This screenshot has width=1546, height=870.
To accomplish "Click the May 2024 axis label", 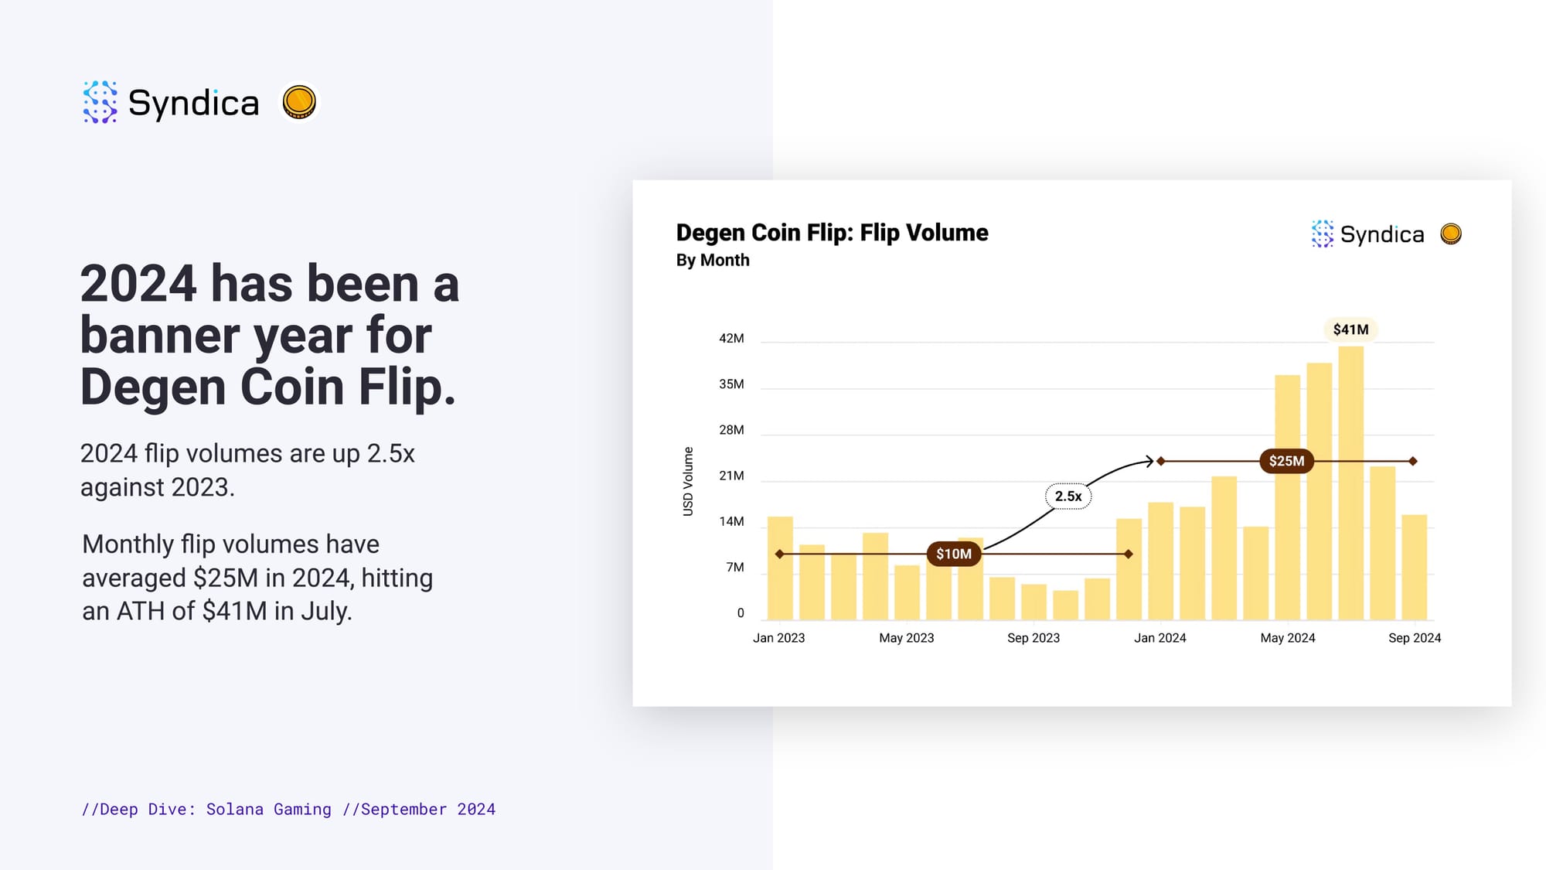I will 1288,638.
